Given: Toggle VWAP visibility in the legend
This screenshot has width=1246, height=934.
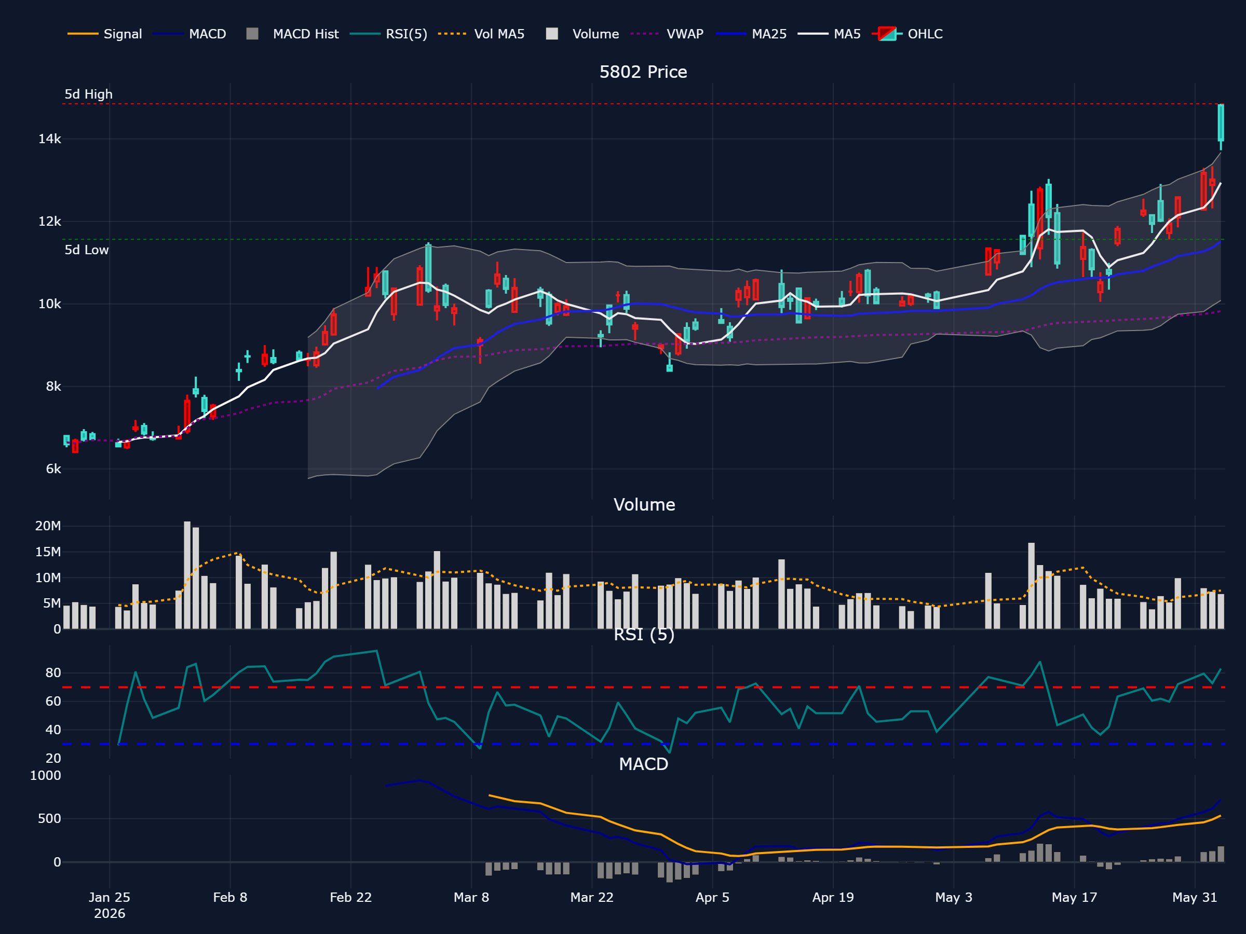Looking at the screenshot, I should tap(667, 34).
